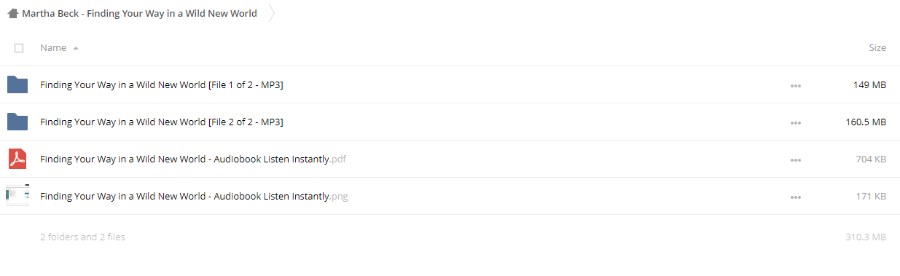The height and width of the screenshot is (276, 900).
Task: Open Audiobook Listen Instantly.pdf file
Action: (193, 159)
